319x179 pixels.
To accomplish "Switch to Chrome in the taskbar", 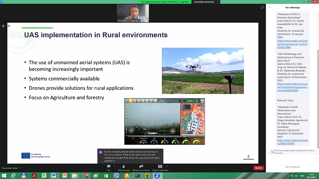I will click(x=86, y=176).
